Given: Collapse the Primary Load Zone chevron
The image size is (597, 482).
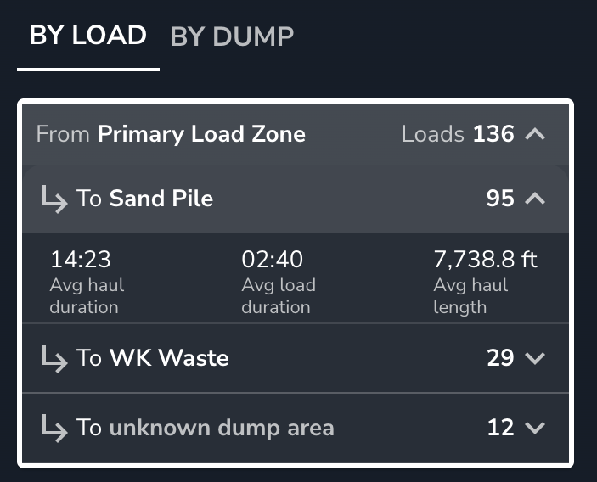Looking at the screenshot, I should 535,134.
